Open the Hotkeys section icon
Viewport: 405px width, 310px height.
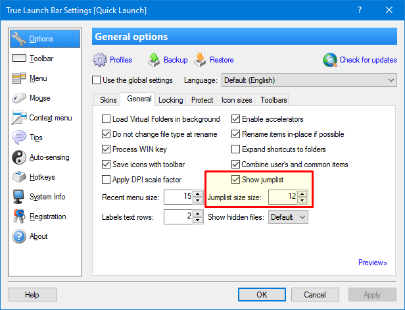[18, 177]
